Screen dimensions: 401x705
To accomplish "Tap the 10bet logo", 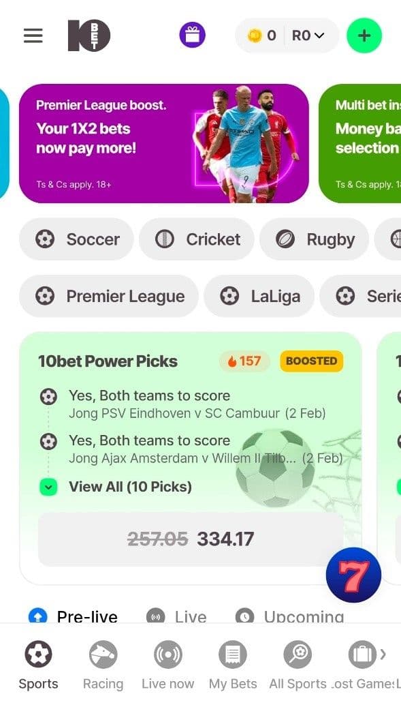I will 89,35.
